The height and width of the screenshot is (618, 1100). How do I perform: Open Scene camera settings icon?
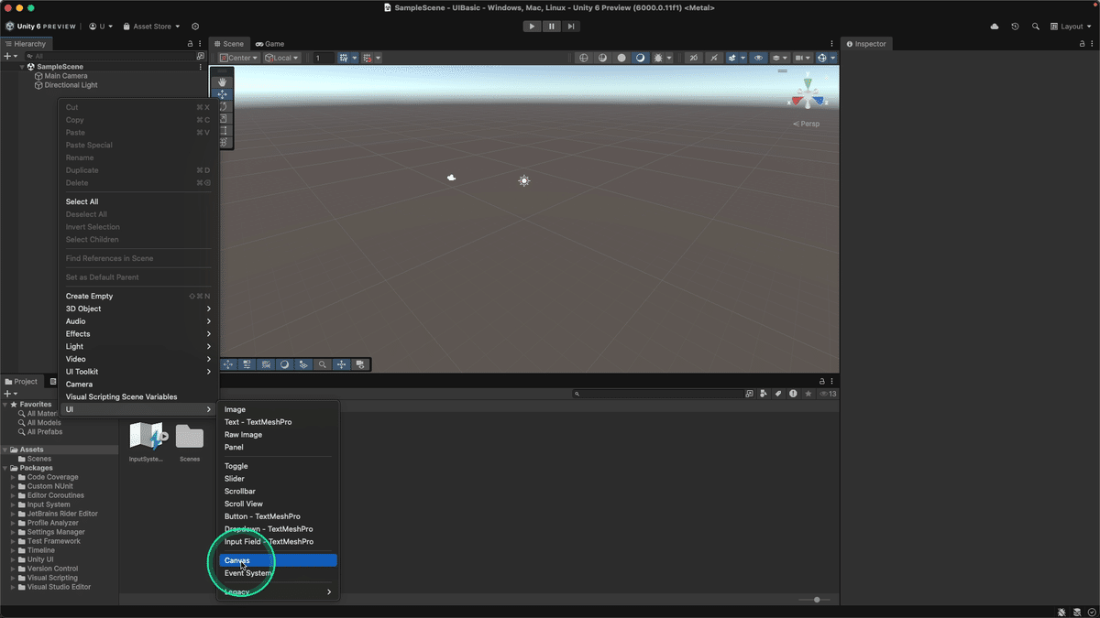(x=800, y=58)
